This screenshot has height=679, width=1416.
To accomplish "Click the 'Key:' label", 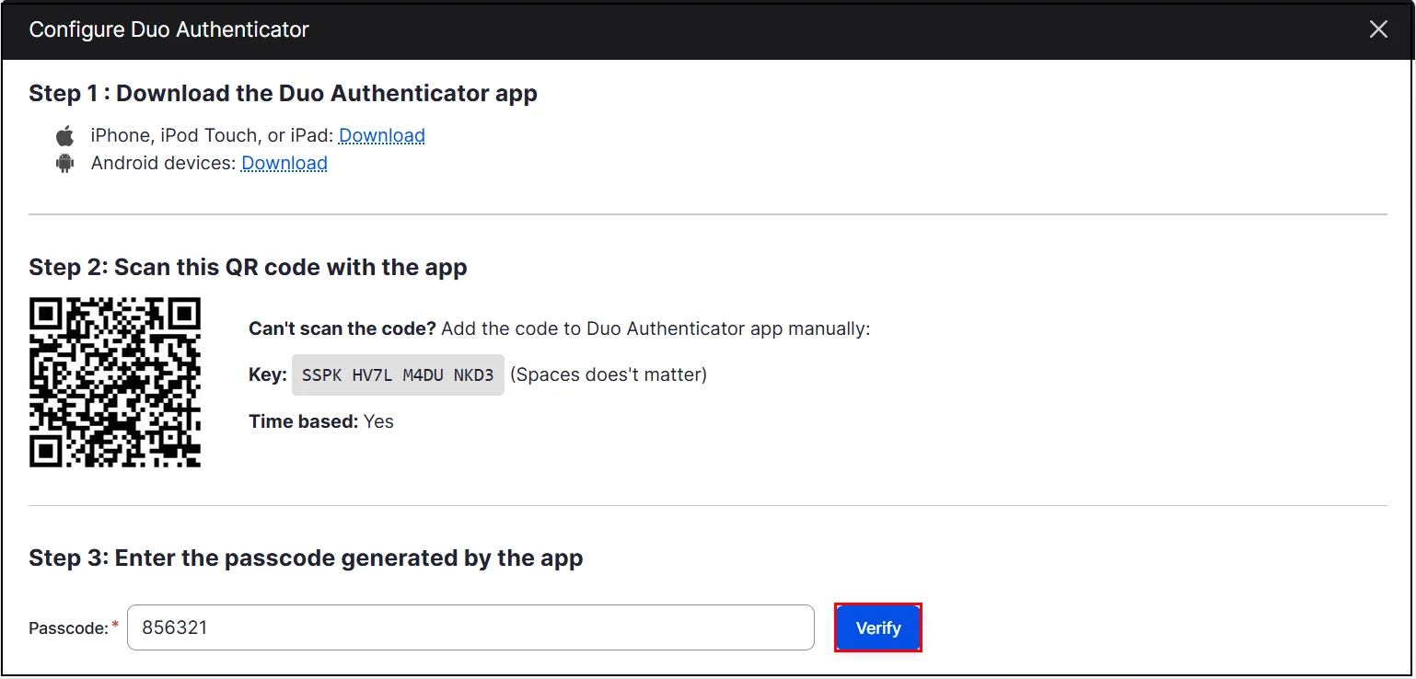I will tap(268, 375).
